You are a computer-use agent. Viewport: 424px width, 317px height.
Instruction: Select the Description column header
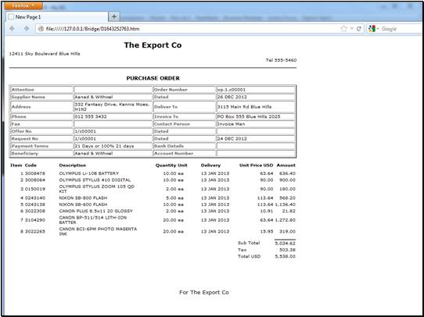pyautogui.click(x=73, y=166)
